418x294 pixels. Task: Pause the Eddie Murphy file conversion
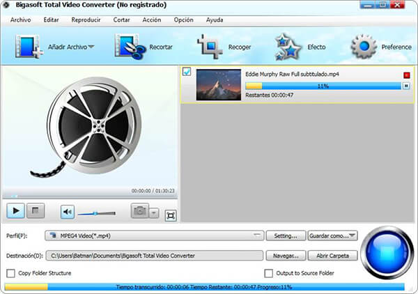pyautogui.click(x=406, y=86)
